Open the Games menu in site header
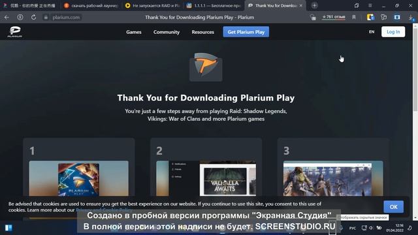Screen dimensions: 418x235 point(134,32)
